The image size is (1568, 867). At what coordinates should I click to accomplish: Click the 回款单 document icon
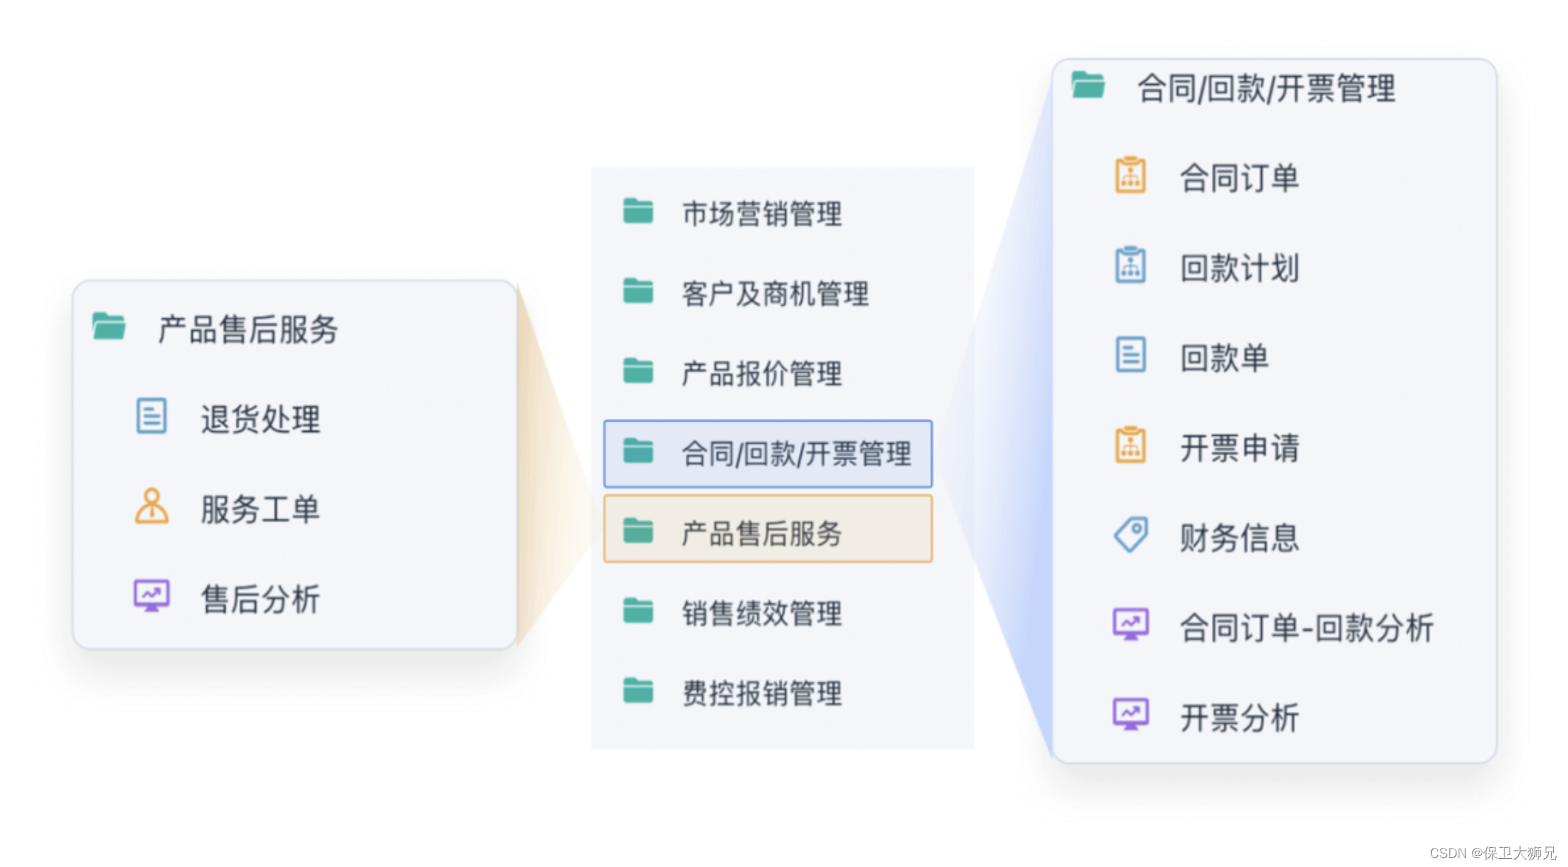1129,354
